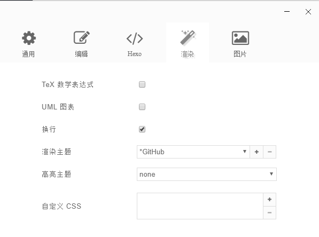319x237 pixels.
Task: Remove the 渲染主题 with minus icon
Action: point(269,152)
